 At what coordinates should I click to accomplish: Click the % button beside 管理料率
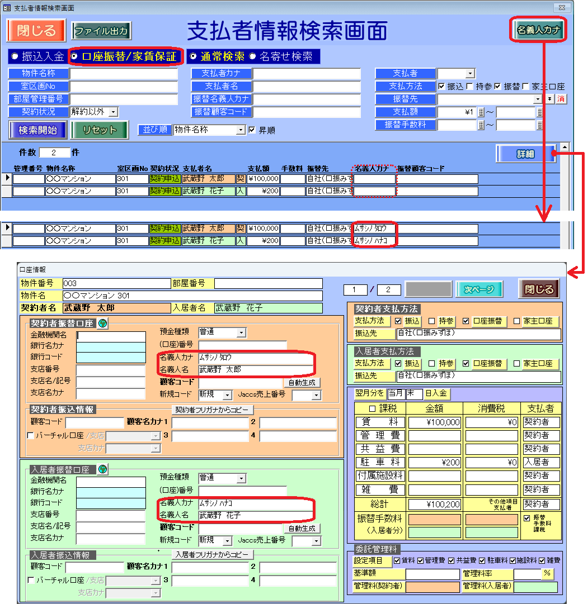click(x=547, y=573)
